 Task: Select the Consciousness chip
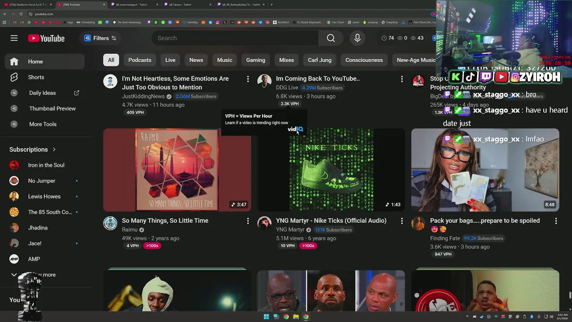(x=364, y=60)
